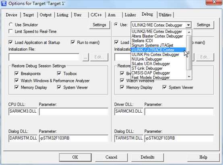Choose ULINK2/ME Cortex Debugger from list
The image size is (223, 165).
tap(157, 31)
